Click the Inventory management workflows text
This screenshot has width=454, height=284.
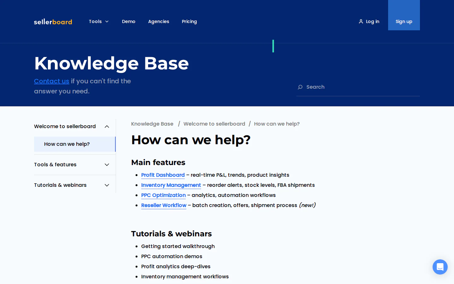tap(185, 276)
